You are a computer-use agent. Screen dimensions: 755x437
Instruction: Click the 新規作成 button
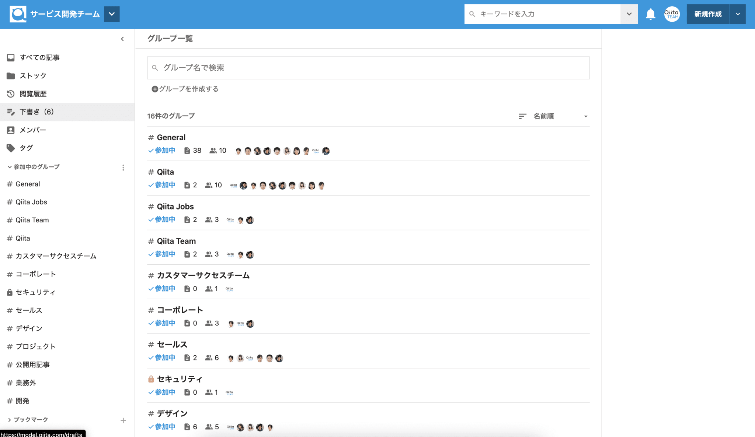click(707, 14)
